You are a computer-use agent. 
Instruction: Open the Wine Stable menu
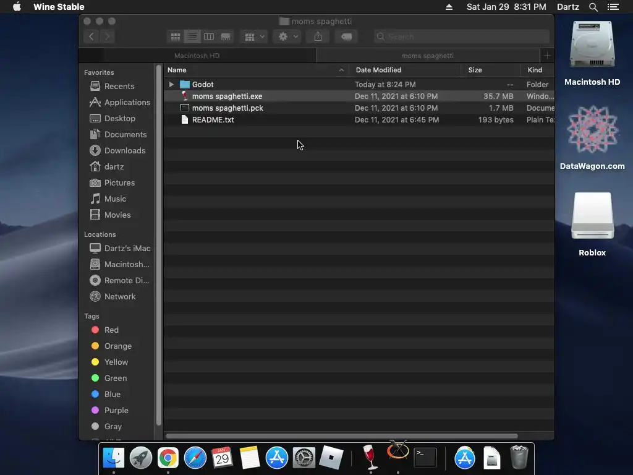coord(59,7)
